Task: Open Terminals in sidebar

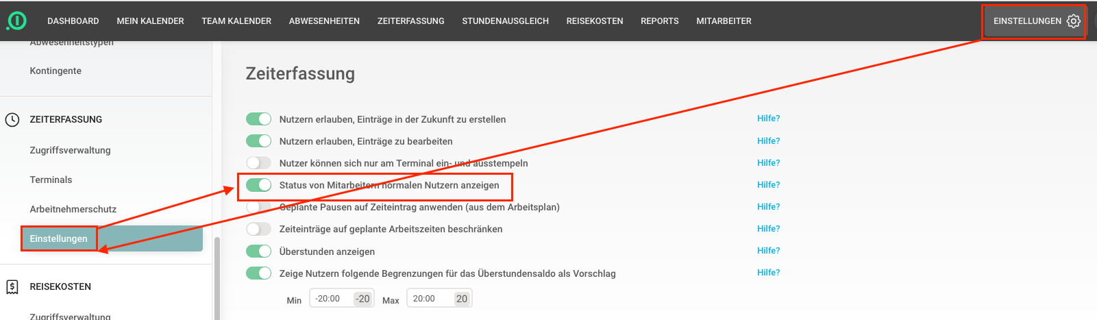Action: pos(51,180)
